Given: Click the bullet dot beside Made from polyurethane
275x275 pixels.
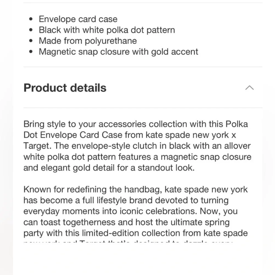Looking at the screenshot, I should point(31,41).
